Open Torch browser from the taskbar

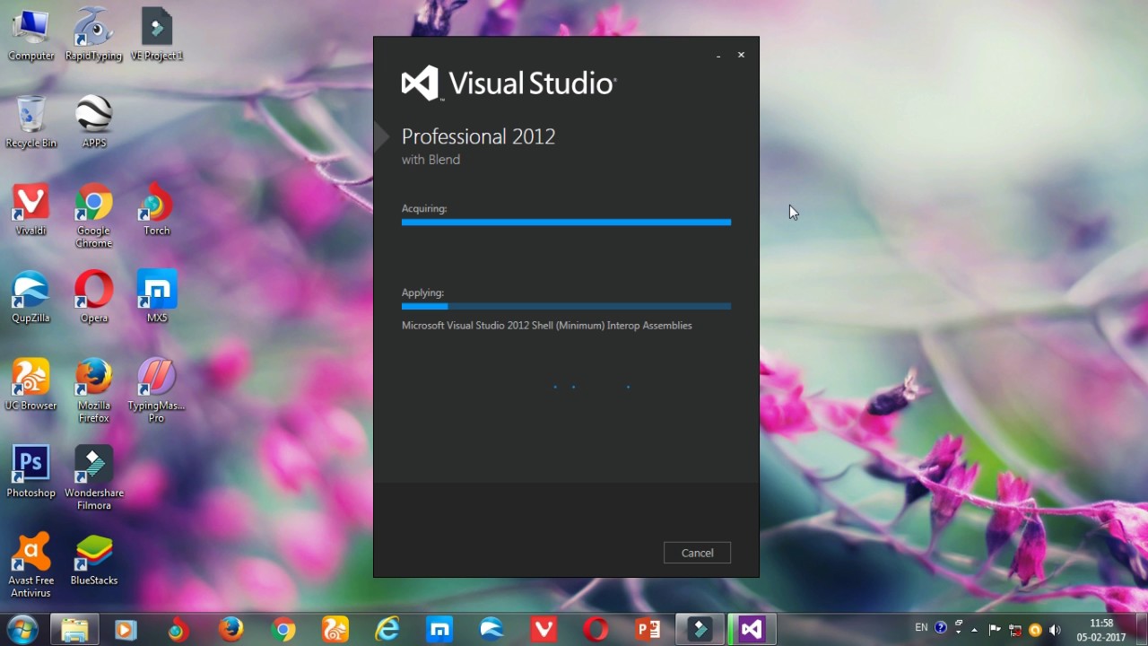click(177, 630)
